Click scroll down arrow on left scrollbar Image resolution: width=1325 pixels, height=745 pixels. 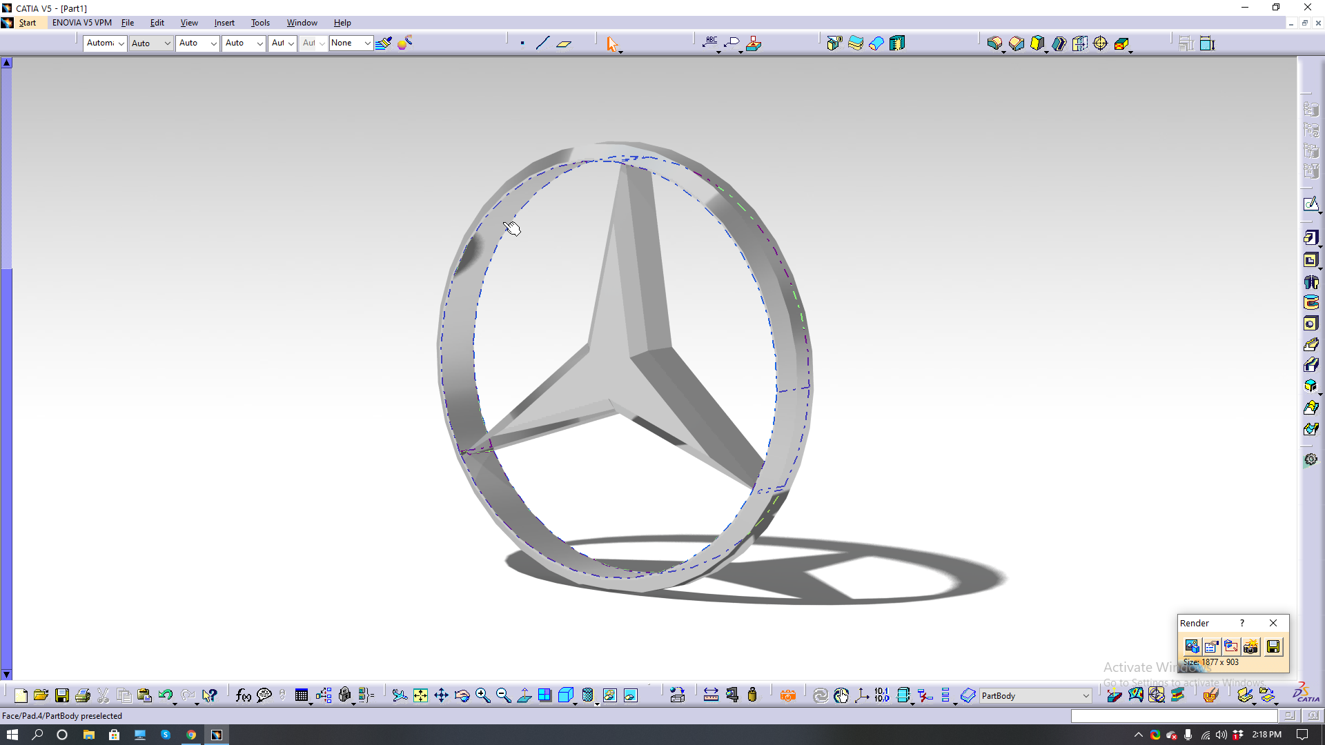[x=6, y=675]
